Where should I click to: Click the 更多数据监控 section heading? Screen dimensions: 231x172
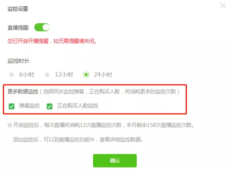[x=23, y=92]
